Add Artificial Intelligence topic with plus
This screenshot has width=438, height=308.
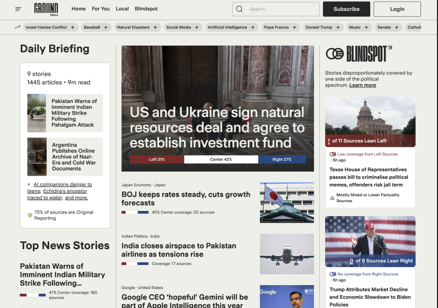pyautogui.click(x=253, y=28)
